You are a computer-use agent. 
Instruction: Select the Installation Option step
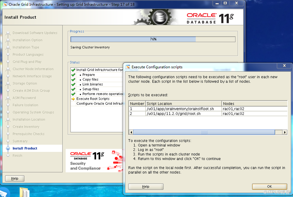click(27, 40)
